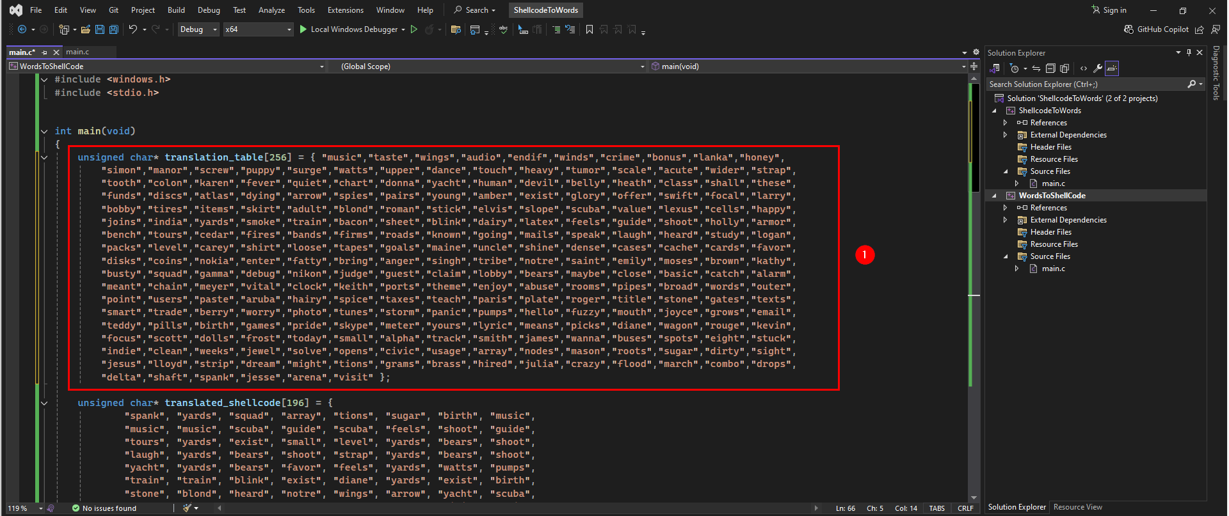1229x516 pixels.
Task: Undo the last edit via the toolbar
Action: (x=133, y=29)
